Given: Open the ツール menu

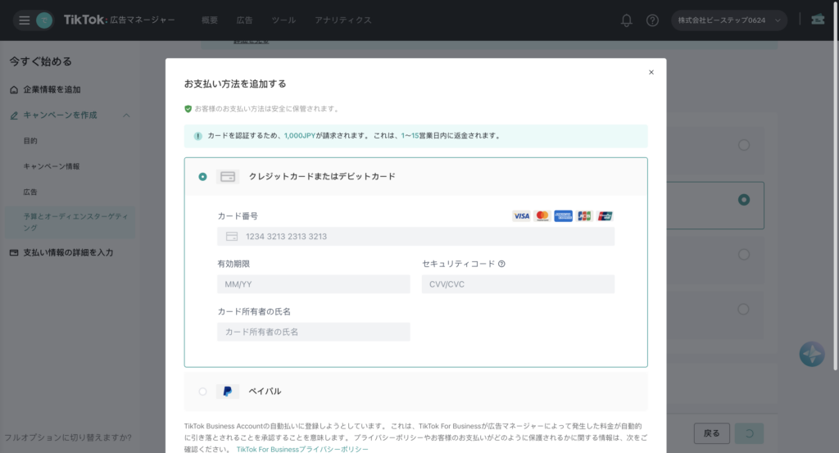Looking at the screenshot, I should pyautogui.click(x=283, y=20).
